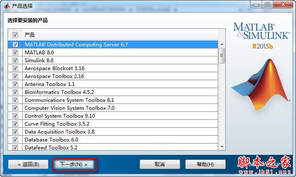The height and width of the screenshot is (177, 296).
Task: Select the Aerospace Blockset 3.16 row text
Action: point(55,68)
